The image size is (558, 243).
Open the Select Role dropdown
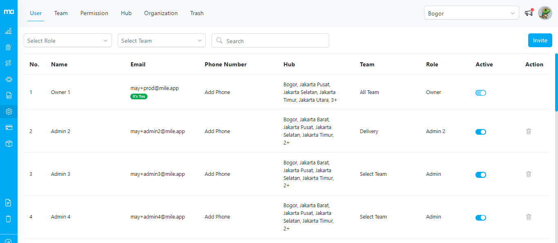(x=68, y=41)
